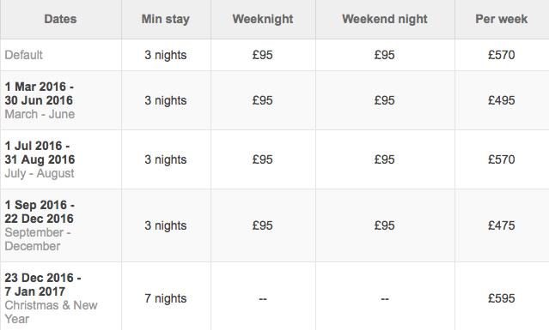Click the March - June weekend night £95 cell
Viewport: 549px width, 330px height.
[384, 100]
